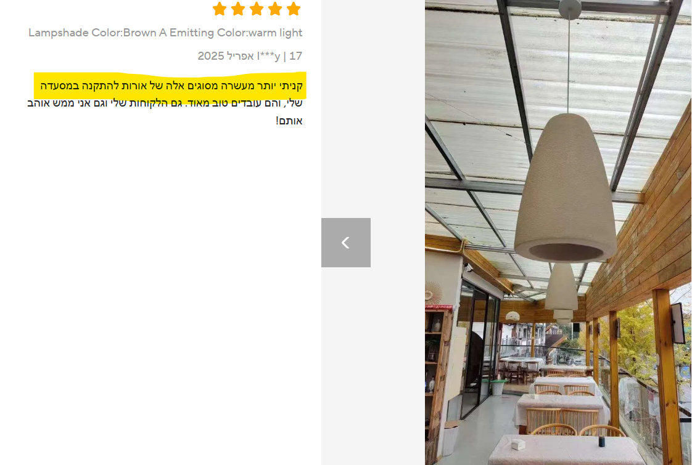Screen dimensions: 692x465
Task: Go to previous review photo arrow
Action: [x=346, y=243]
